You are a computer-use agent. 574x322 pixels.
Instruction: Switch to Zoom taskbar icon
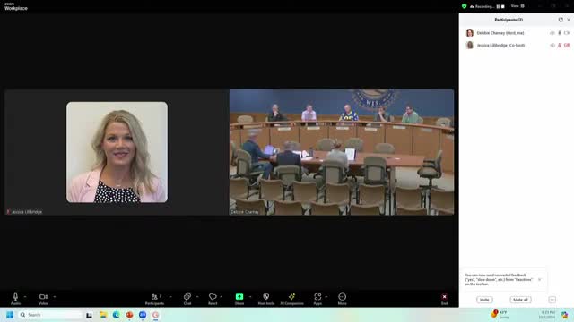(x=143, y=315)
